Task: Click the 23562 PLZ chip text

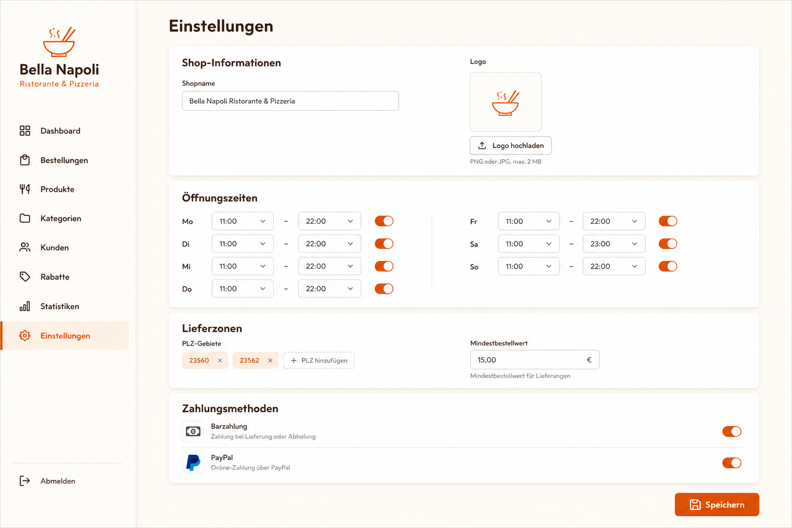Action: [250, 360]
